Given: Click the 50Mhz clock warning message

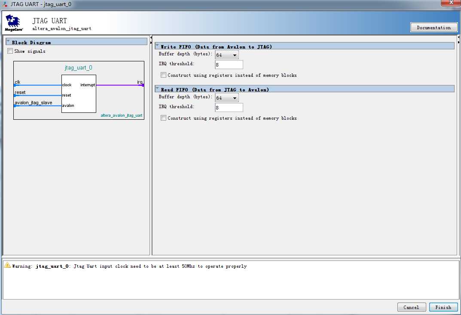Looking at the screenshot, I should [x=129, y=266].
